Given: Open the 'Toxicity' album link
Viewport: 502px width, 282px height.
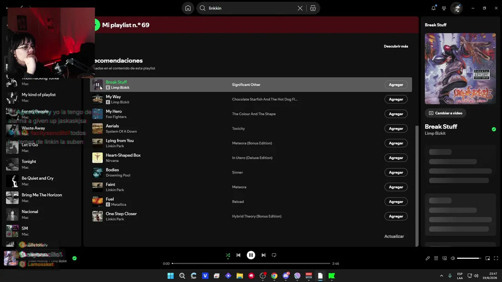Looking at the screenshot, I should pos(238,128).
